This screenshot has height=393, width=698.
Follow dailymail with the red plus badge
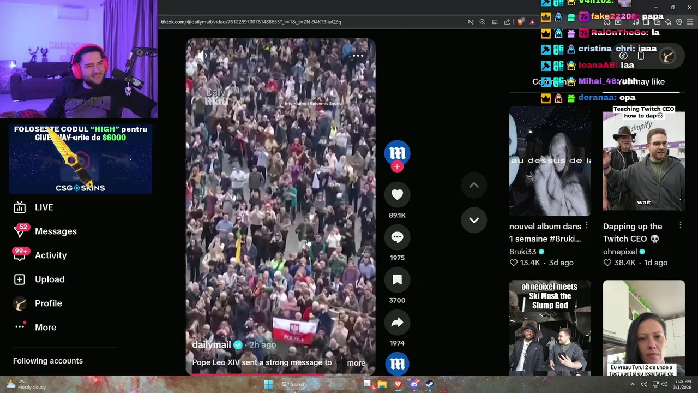coord(397,167)
